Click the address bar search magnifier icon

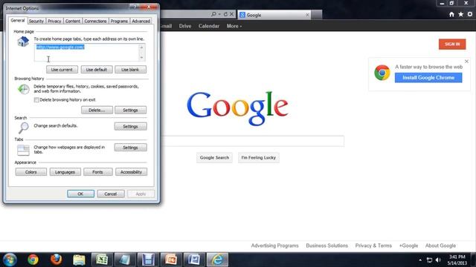click(x=213, y=14)
